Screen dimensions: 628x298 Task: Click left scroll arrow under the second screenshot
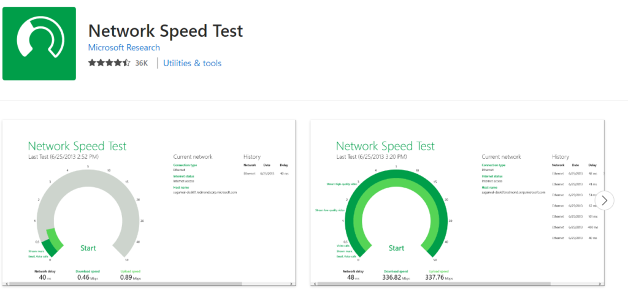pyautogui.click(x=314, y=283)
